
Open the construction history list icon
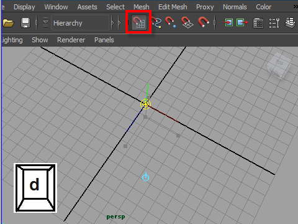(x=258, y=22)
